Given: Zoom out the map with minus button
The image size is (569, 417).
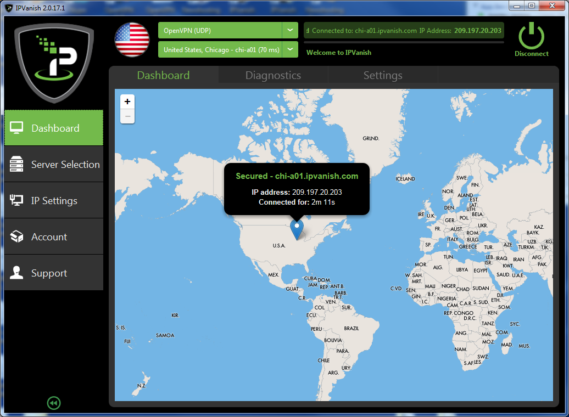Looking at the screenshot, I should pos(127,116).
